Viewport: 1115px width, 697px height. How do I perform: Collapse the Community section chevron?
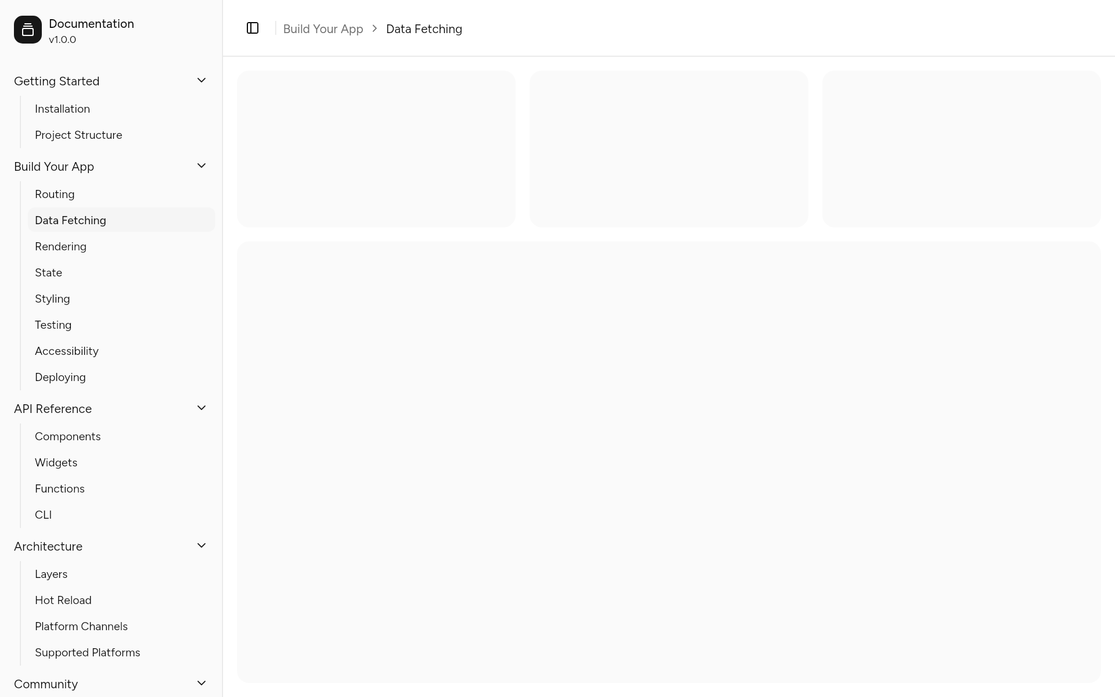coord(202,683)
